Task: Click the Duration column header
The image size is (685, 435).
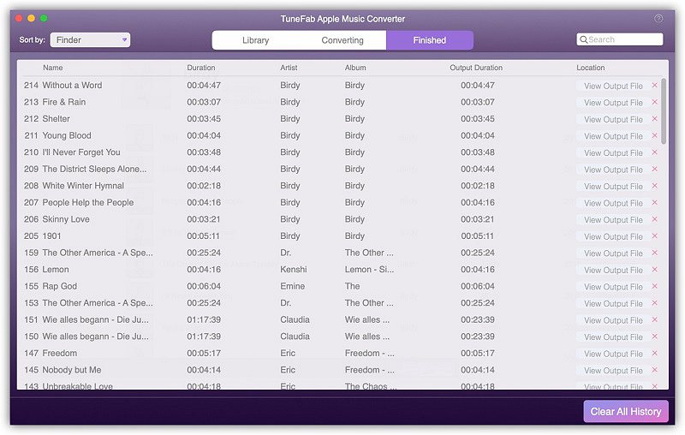Action: click(x=201, y=68)
